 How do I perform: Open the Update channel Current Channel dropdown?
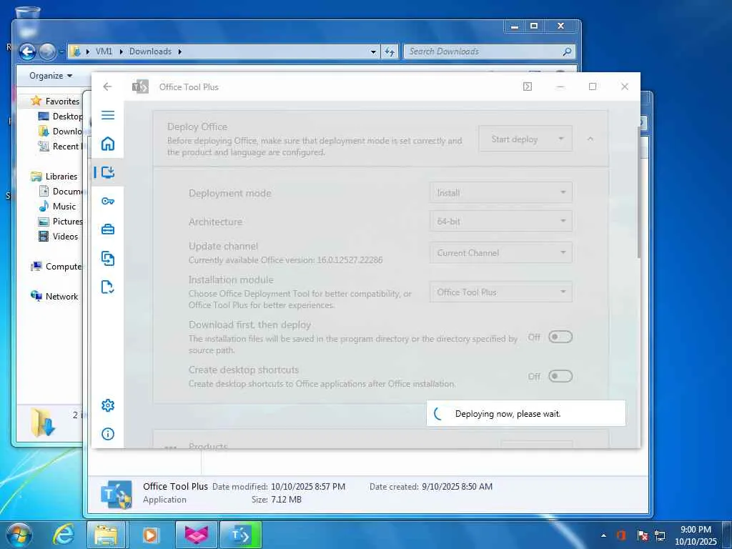pos(500,252)
